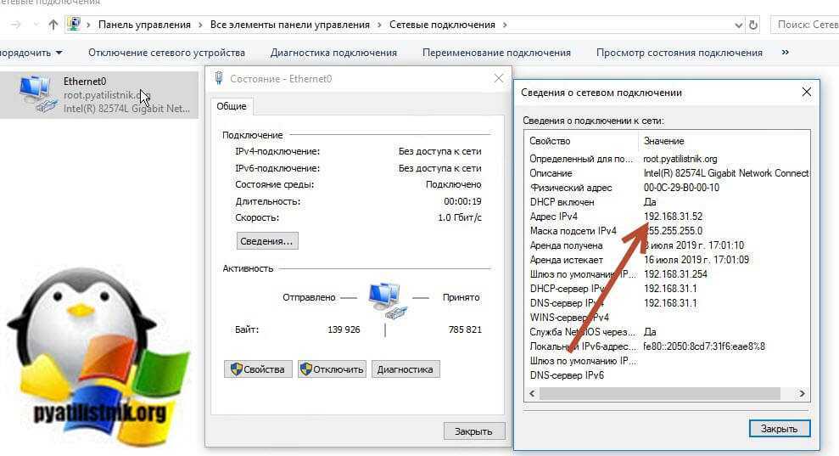Viewport: 839px width, 456px height.
Task: Select the Общие tab in status dialog
Action: coord(231,106)
